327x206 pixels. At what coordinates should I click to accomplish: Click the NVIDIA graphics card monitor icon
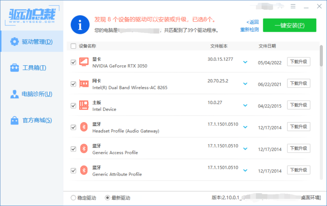coord(84,62)
